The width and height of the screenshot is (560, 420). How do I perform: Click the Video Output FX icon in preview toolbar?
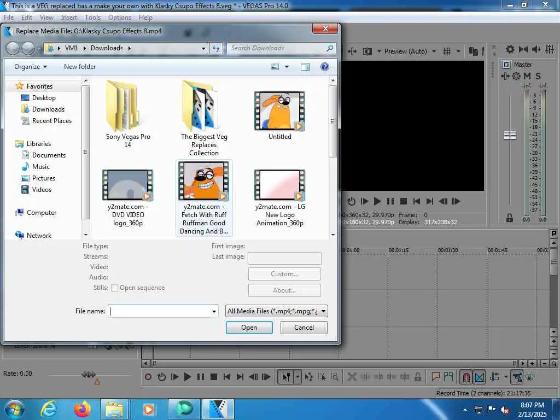click(352, 51)
